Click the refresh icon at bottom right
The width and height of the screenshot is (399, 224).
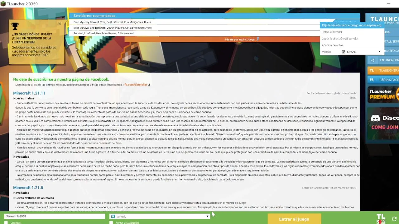[x=394, y=219]
